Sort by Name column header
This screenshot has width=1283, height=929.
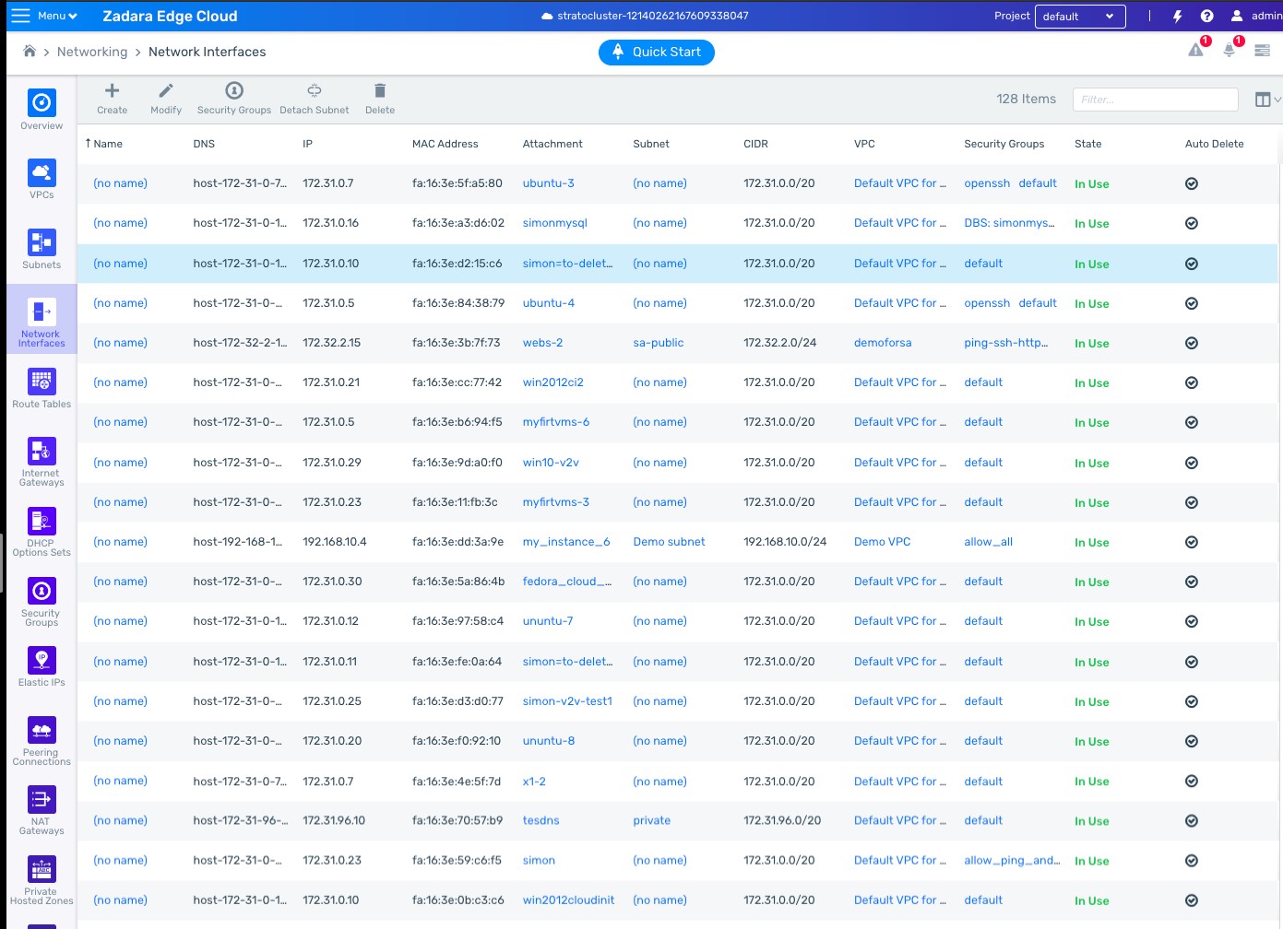point(108,144)
